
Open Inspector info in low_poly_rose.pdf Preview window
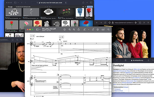click(64, 29)
